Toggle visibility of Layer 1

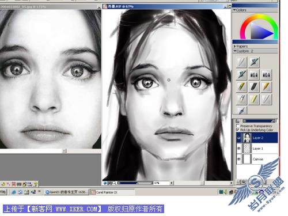[239, 149]
